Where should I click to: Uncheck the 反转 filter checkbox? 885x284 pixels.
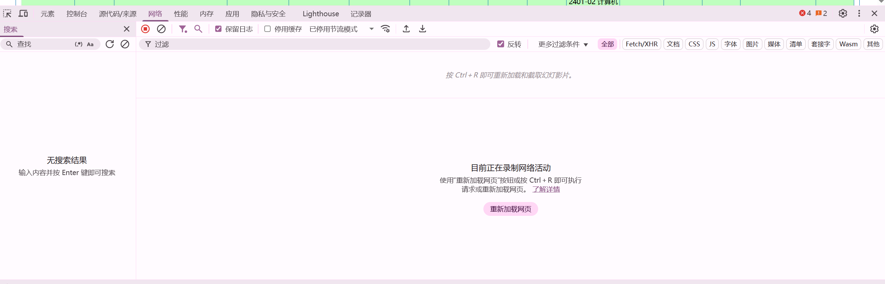500,44
